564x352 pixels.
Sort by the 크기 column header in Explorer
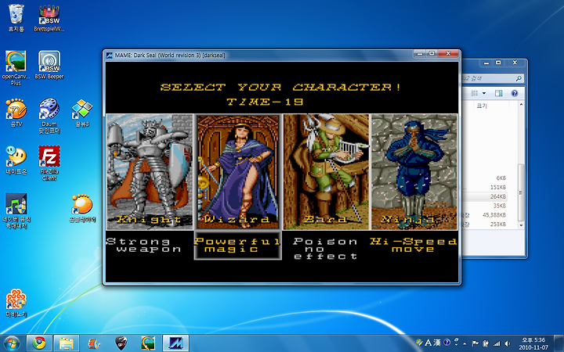coord(481,106)
